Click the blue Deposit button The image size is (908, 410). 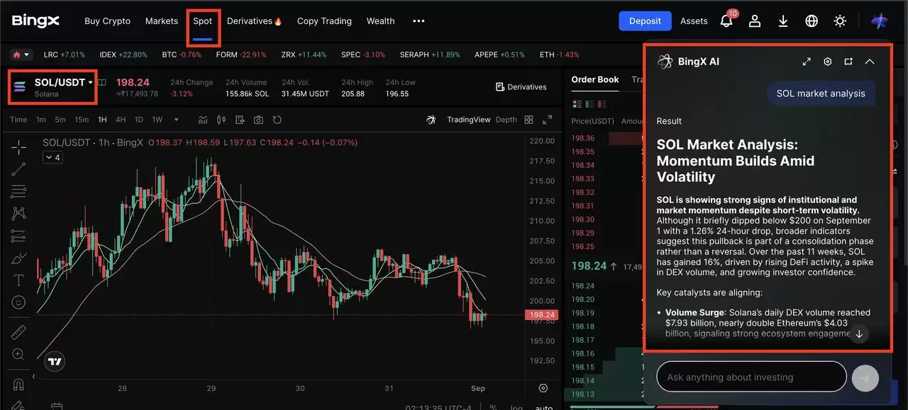click(645, 21)
